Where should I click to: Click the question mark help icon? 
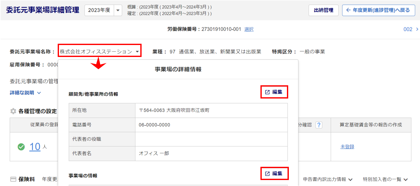(x=319, y=125)
